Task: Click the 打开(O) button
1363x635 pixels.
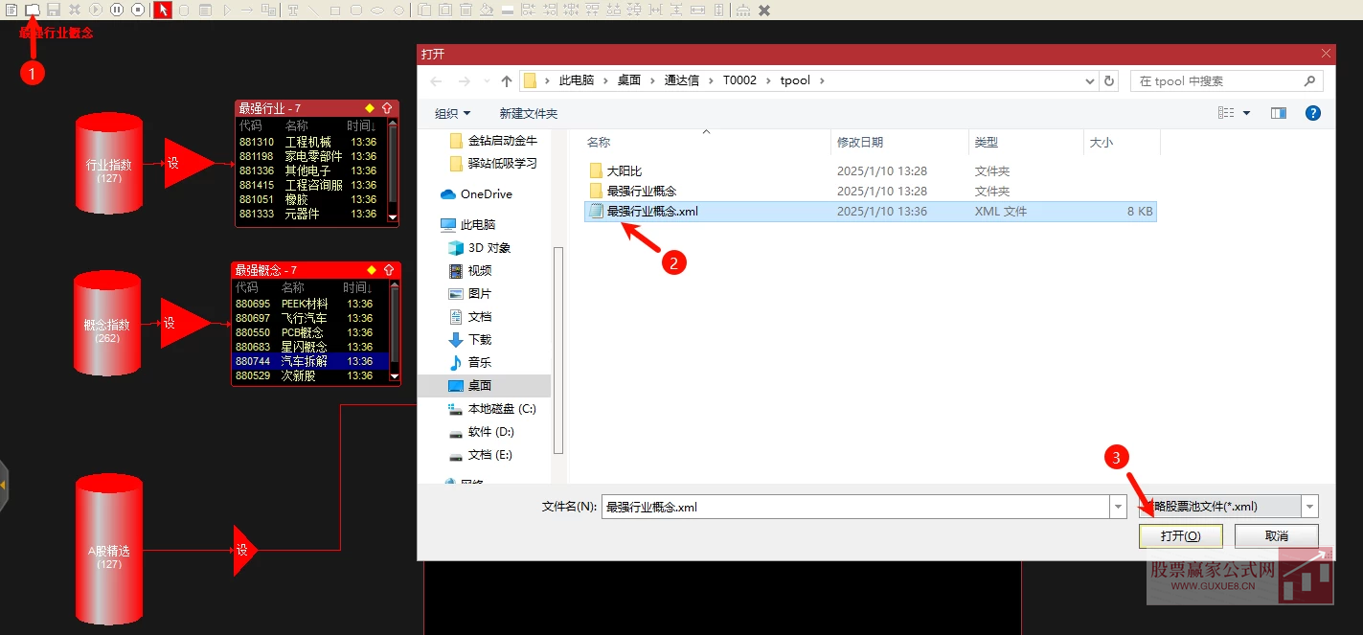Action: point(1180,535)
